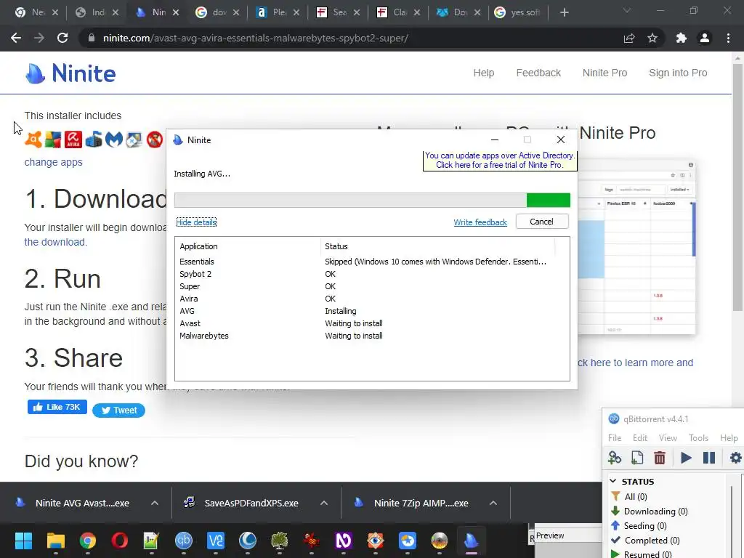Click the SUPERAntiSpyware red circular icon
744x558 pixels.
click(x=155, y=139)
